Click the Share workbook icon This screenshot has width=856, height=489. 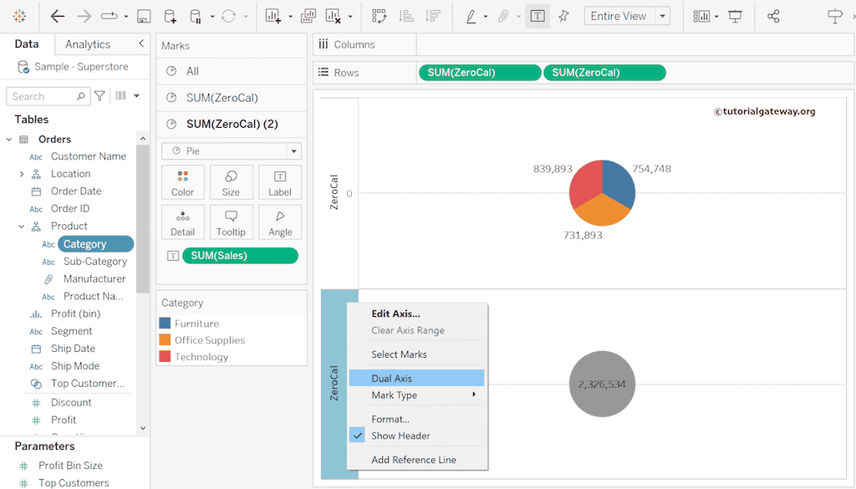click(x=773, y=16)
